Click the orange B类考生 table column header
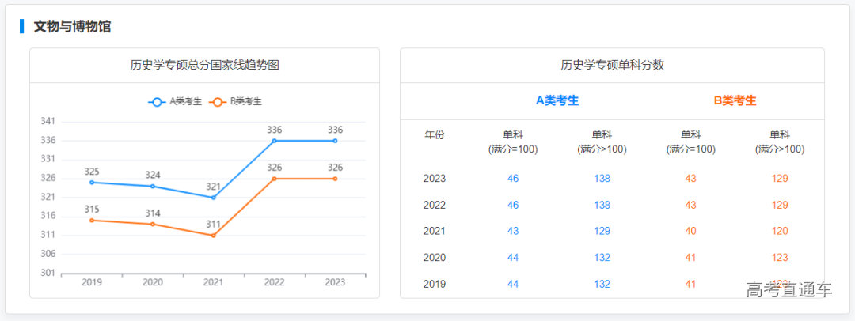Image resolution: width=855 pixels, height=321 pixels. (735, 100)
